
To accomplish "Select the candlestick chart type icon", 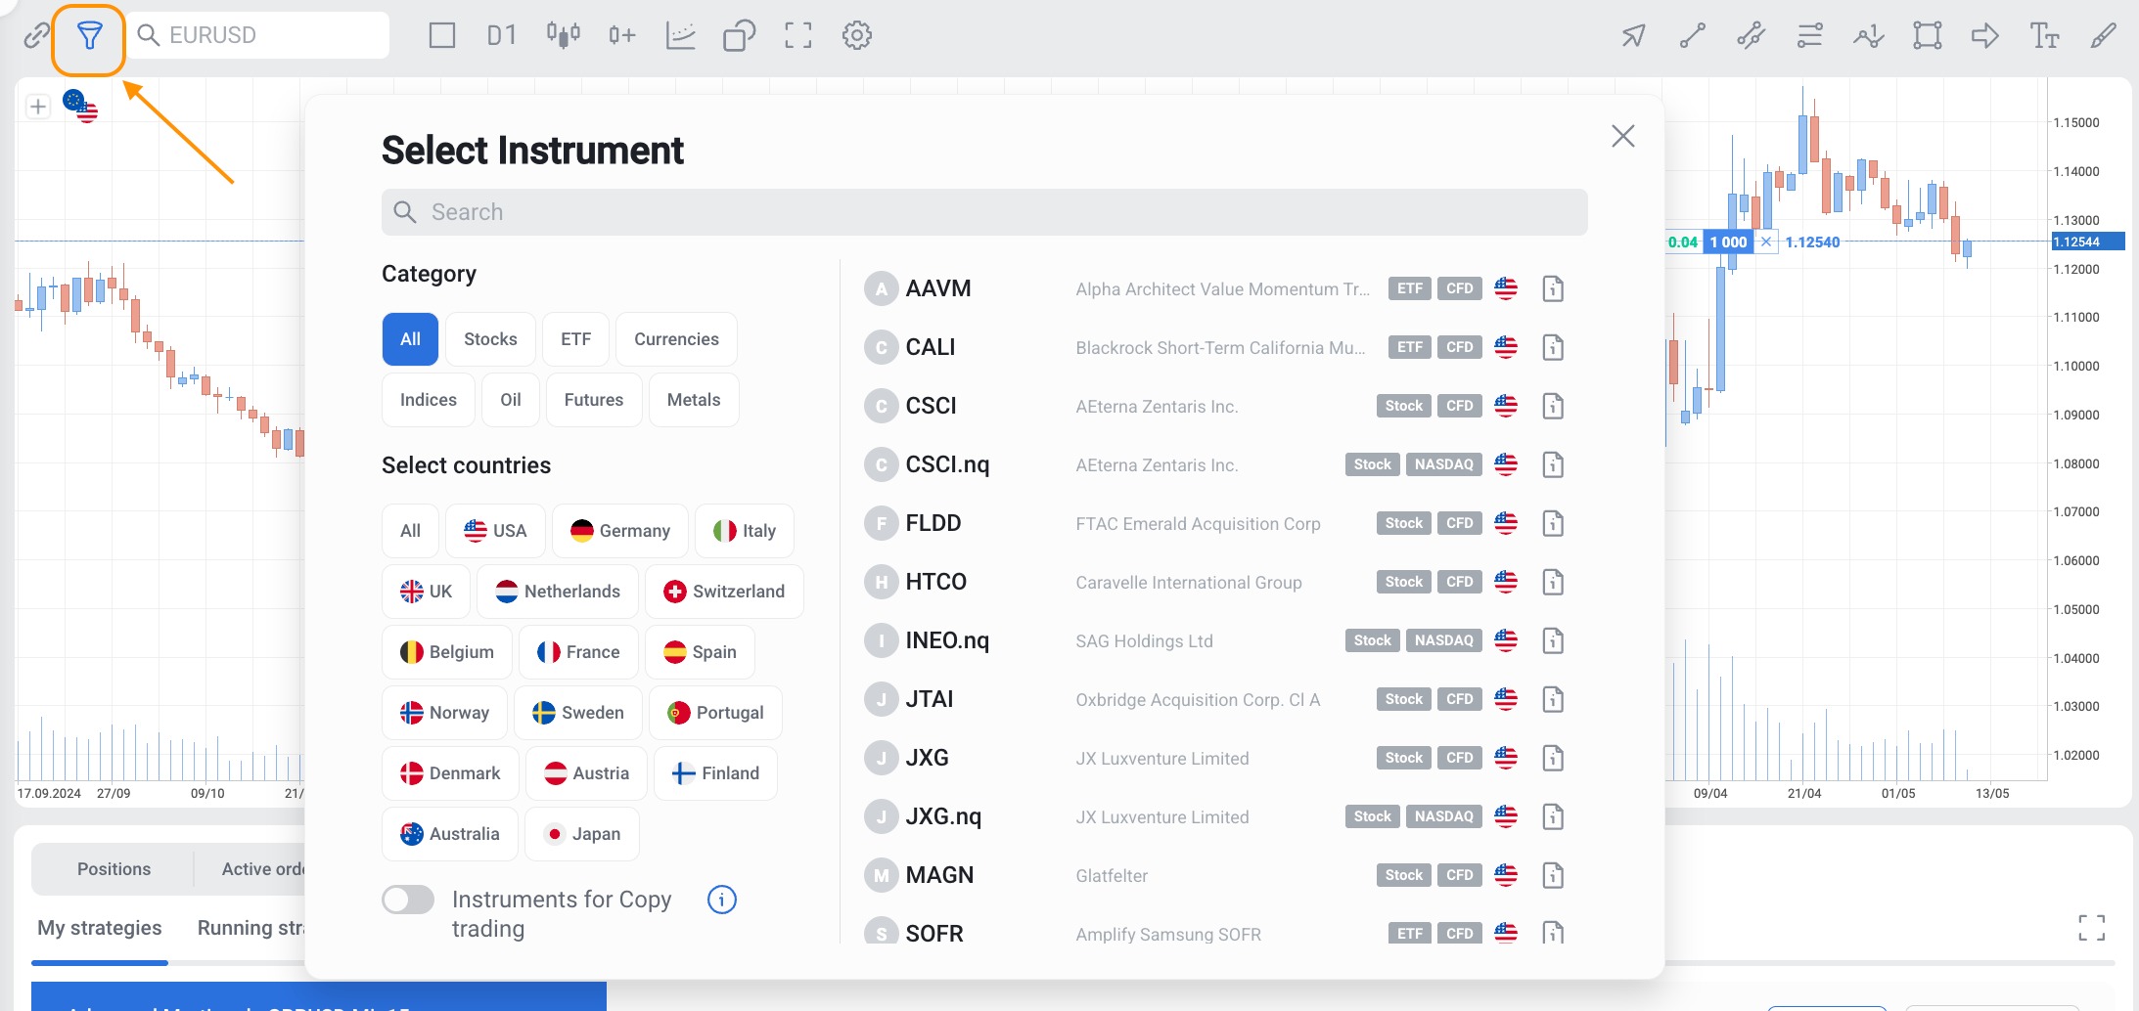I will [x=563, y=36].
